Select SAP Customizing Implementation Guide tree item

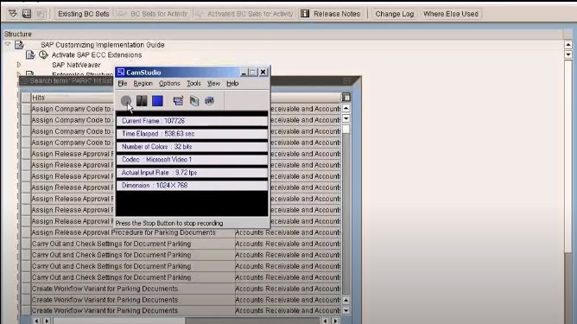click(x=103, y=45)
